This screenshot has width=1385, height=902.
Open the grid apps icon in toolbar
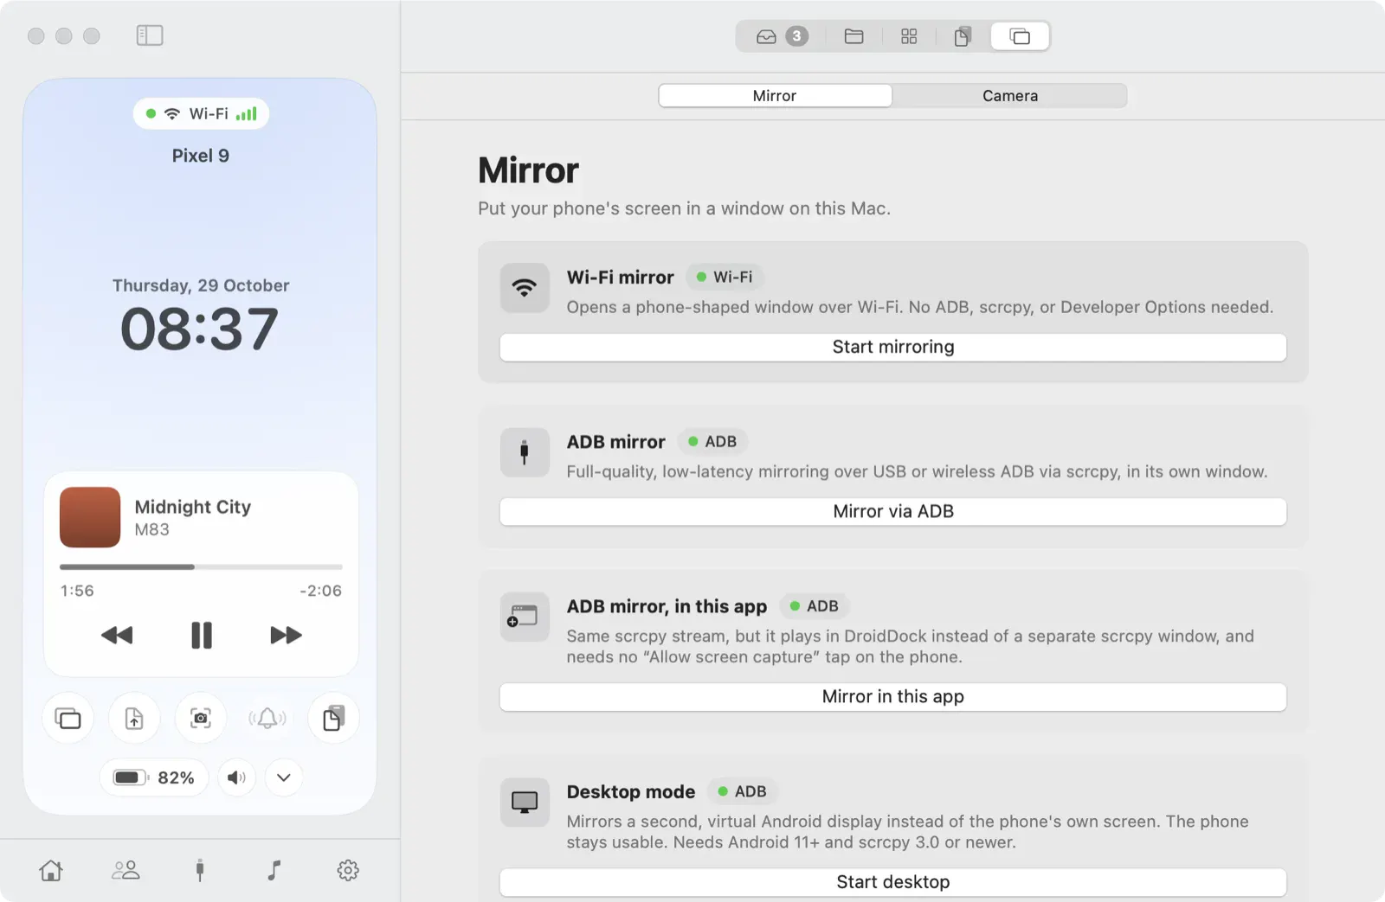point(909,36)
